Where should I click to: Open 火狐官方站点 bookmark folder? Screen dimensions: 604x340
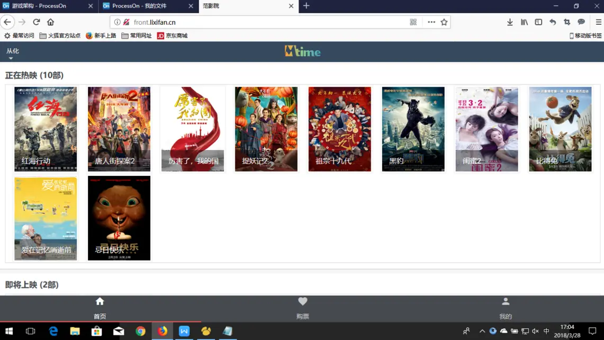[x=60, y=35]
